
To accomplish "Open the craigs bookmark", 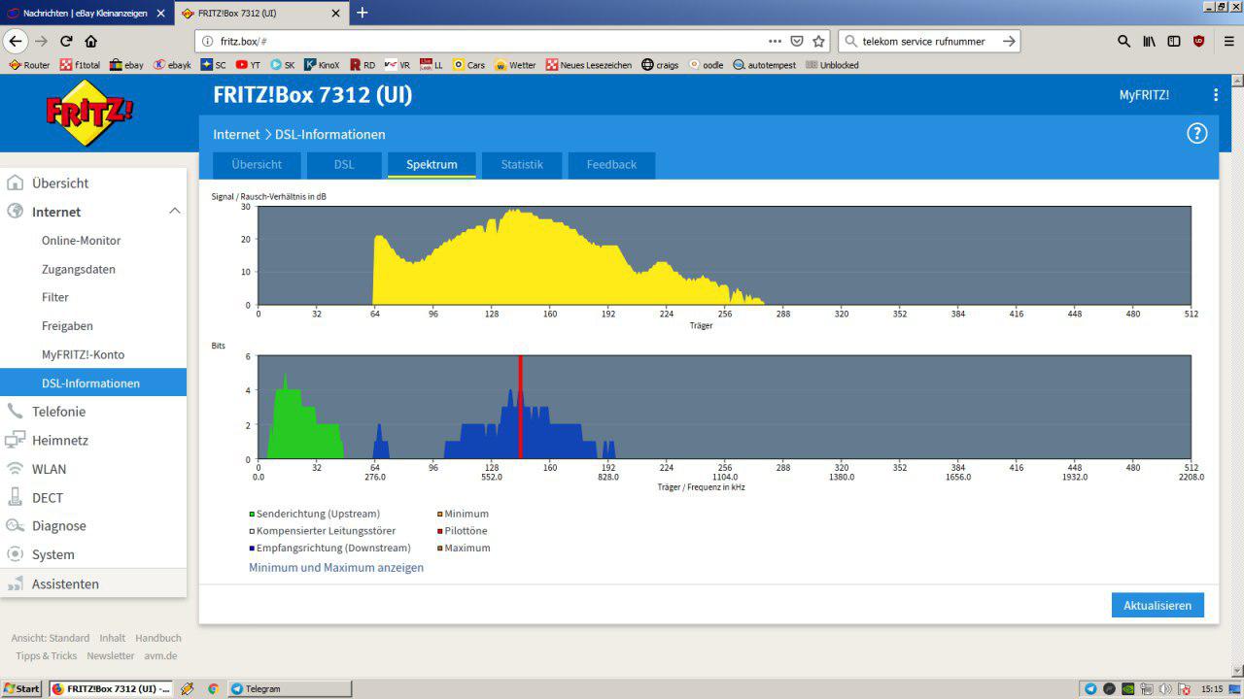I will click(660, 65).
